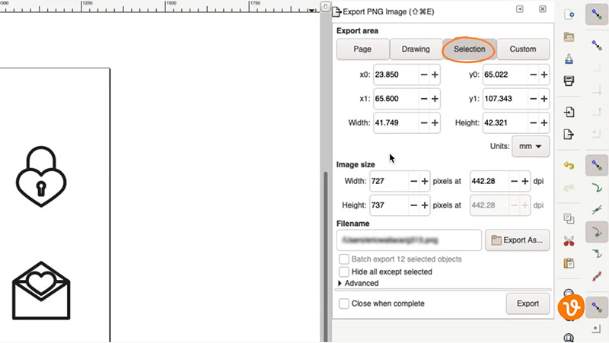Click the Export button
609x343 pixels.
528,303
